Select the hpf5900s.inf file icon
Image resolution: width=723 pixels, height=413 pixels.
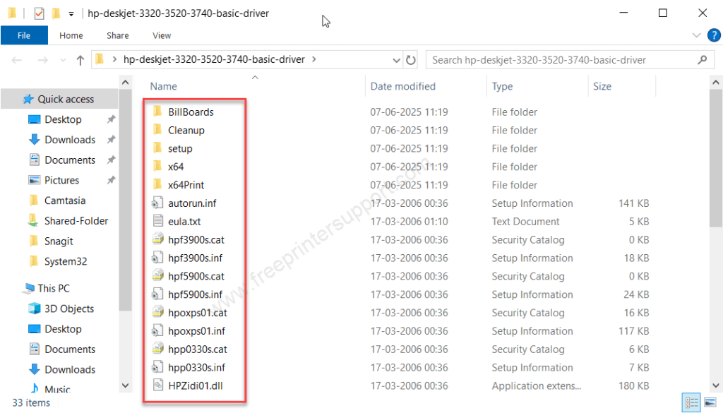[157, 294]
